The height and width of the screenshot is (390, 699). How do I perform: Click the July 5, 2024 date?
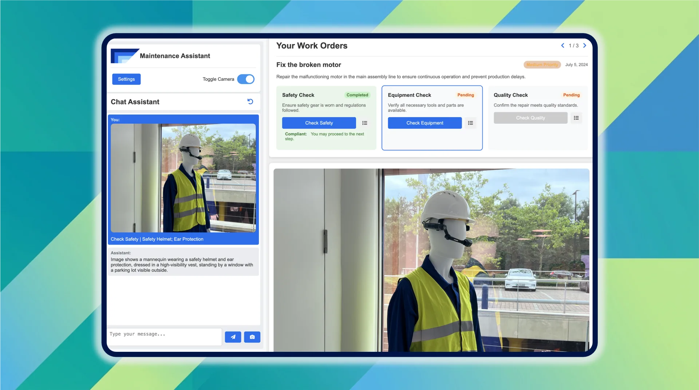click(576, 65)
